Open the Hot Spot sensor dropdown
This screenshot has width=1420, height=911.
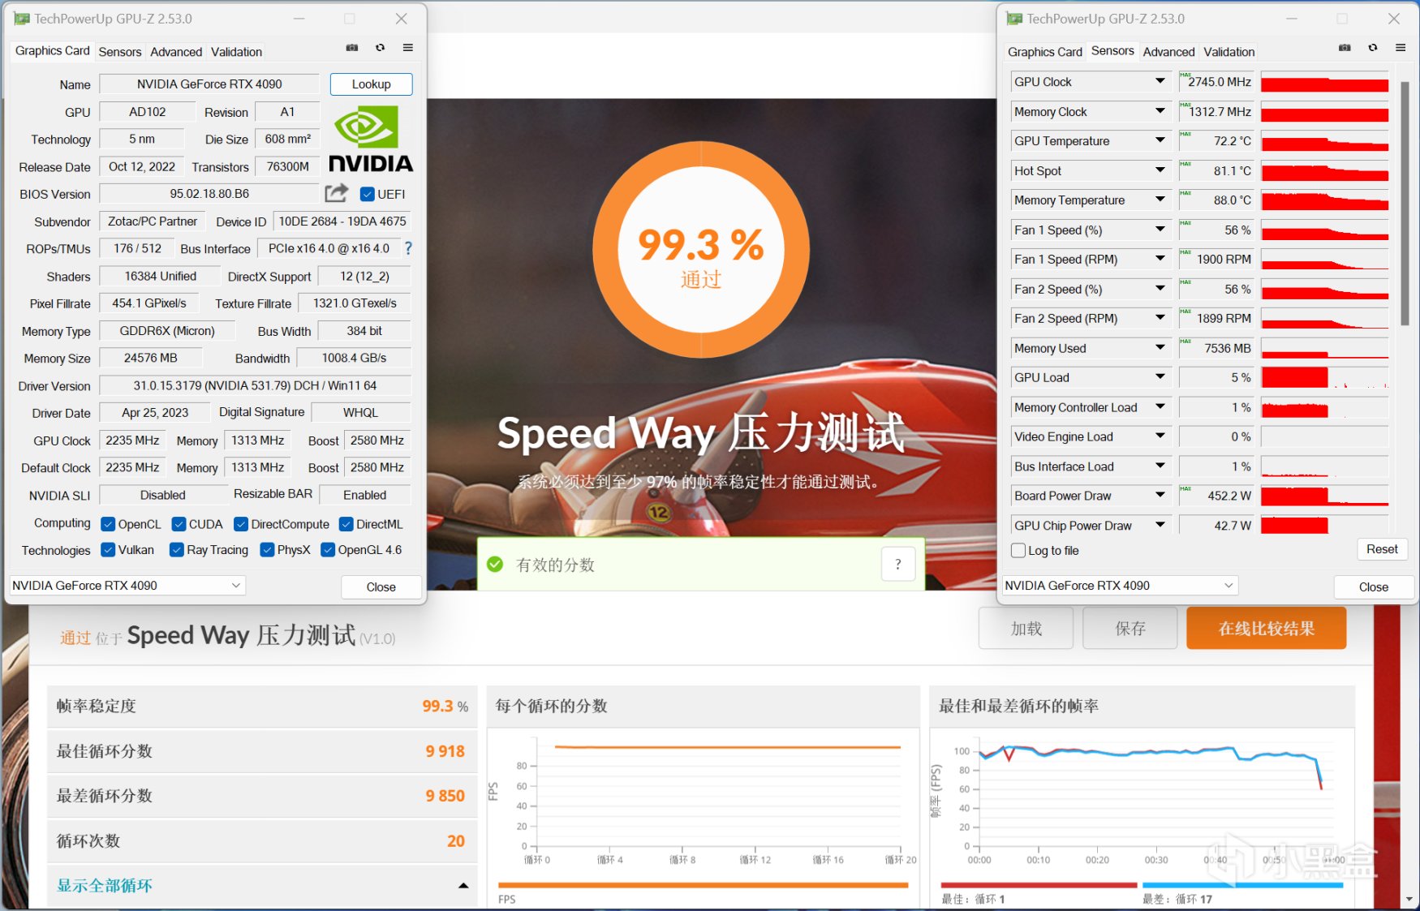(x=1160, y=170)
